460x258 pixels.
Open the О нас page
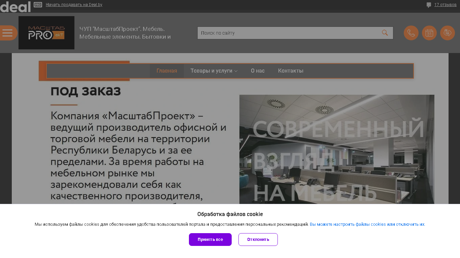(258, 71)
